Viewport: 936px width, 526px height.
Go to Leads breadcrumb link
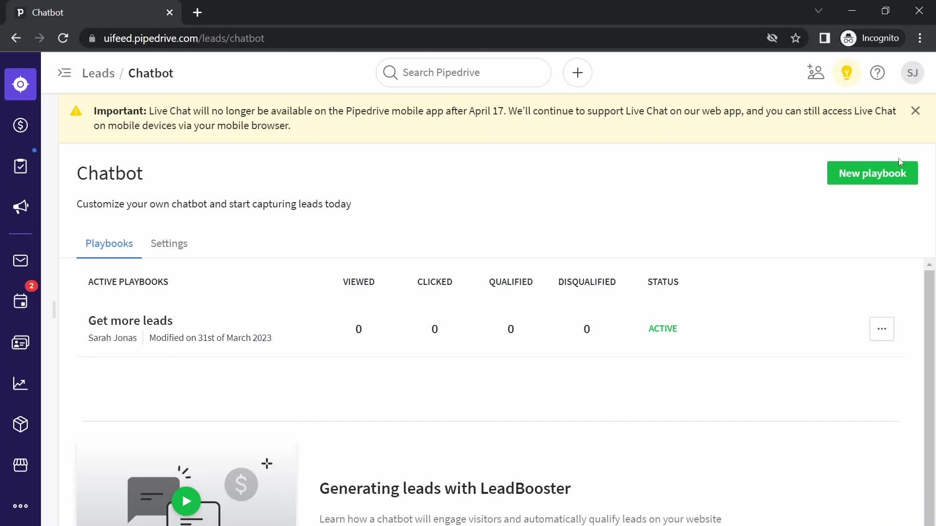tap(98, 73)
